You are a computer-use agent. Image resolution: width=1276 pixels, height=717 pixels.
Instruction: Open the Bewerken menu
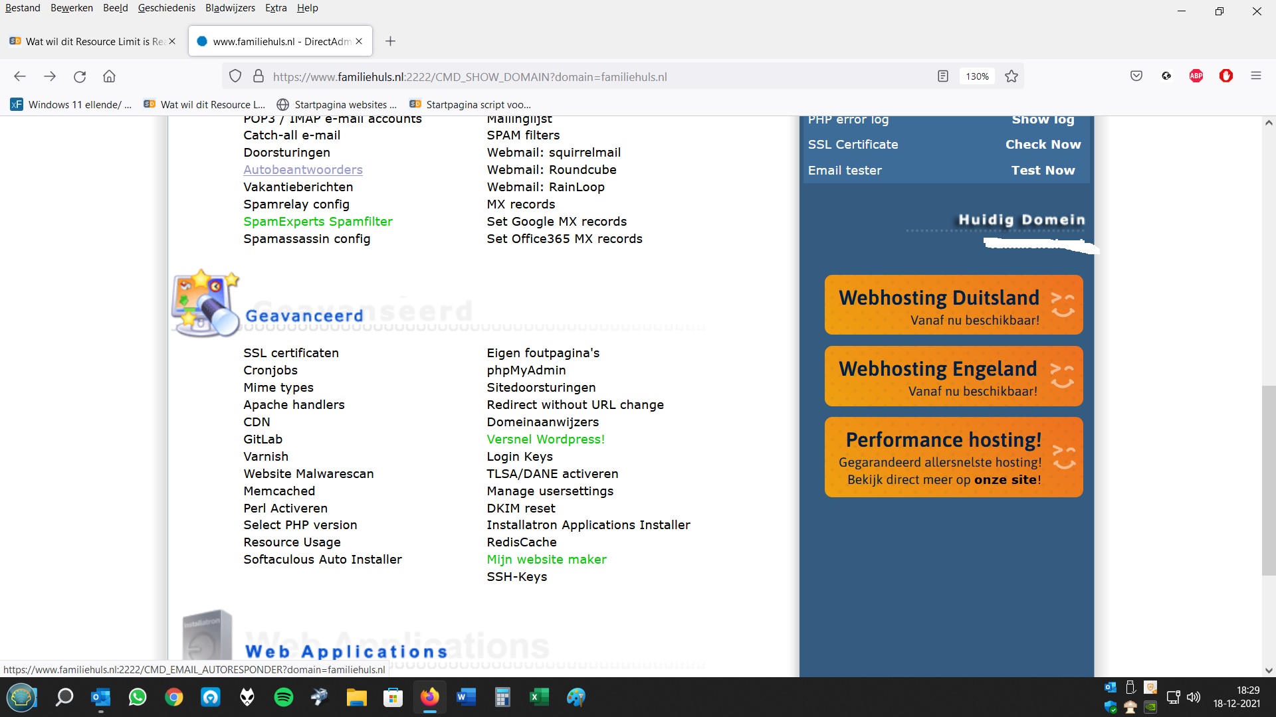point(72,8)
